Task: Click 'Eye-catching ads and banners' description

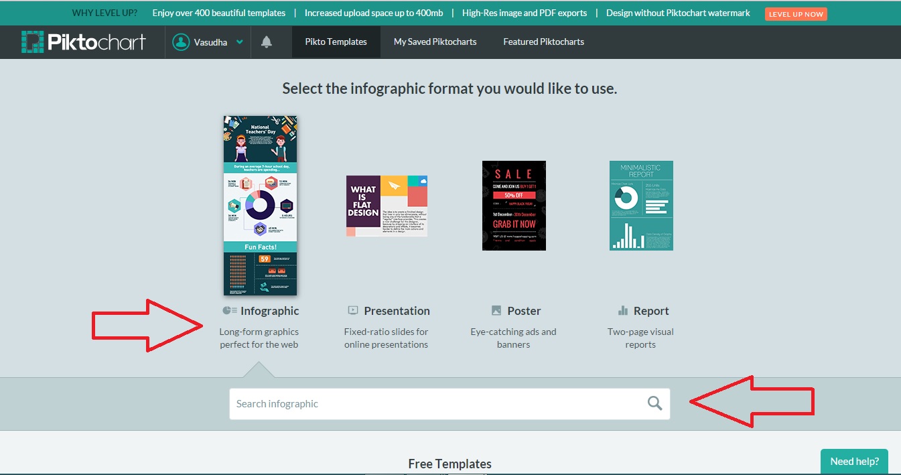Action: (x=514, y=338)
